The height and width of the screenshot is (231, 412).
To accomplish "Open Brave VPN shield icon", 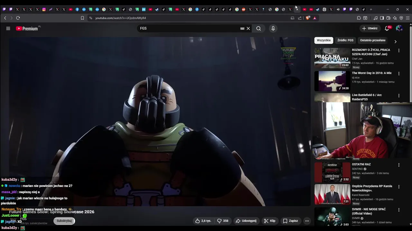I will pos(401,18).
